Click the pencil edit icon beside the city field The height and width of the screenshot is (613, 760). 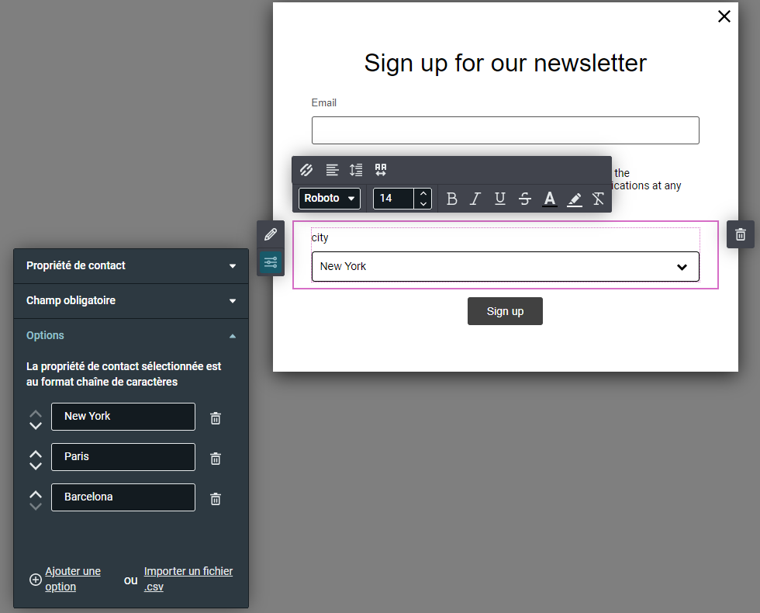pyautogui.click(x=271, y=234)
